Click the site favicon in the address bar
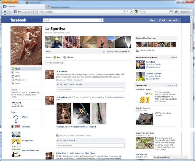The image size is (195, 161). (x=15, y=12)
